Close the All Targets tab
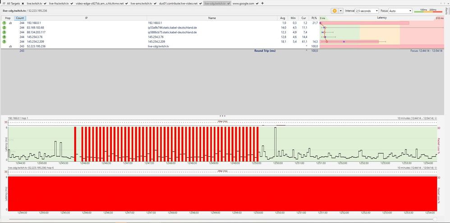450x223 pixels. coord(23,4)
